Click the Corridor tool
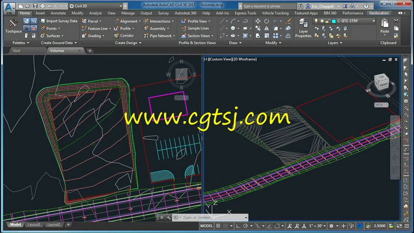Image resolution: width=414 pixels, height=233 pixels. (x=124, y=35)
